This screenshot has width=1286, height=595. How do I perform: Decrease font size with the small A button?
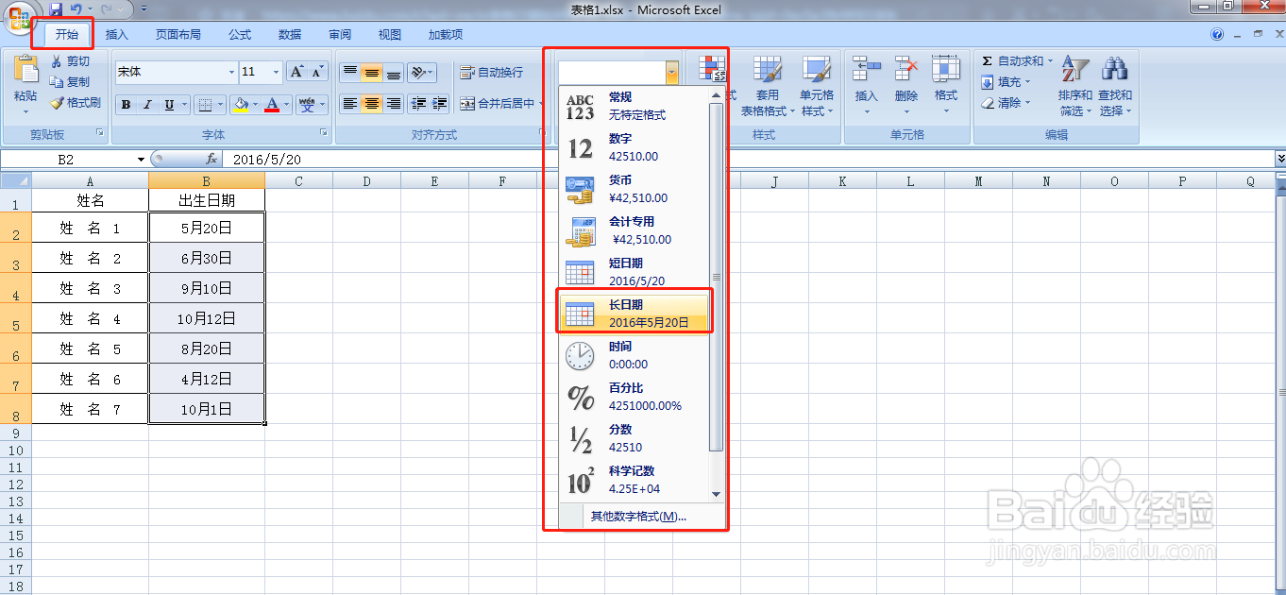point(318,72)
